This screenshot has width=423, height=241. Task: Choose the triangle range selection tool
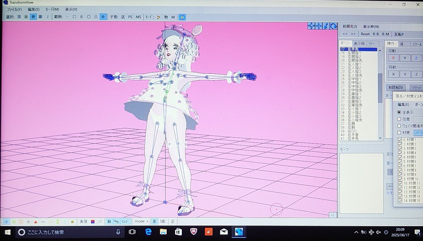(96, 17)
